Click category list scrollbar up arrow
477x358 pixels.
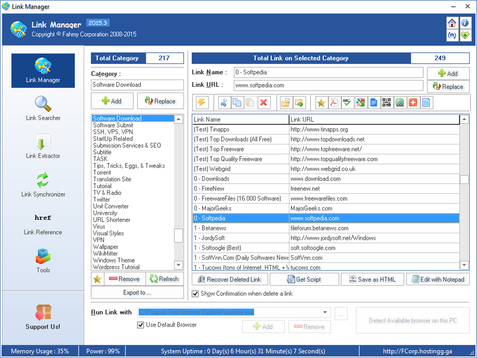click(x=179, y=119)
